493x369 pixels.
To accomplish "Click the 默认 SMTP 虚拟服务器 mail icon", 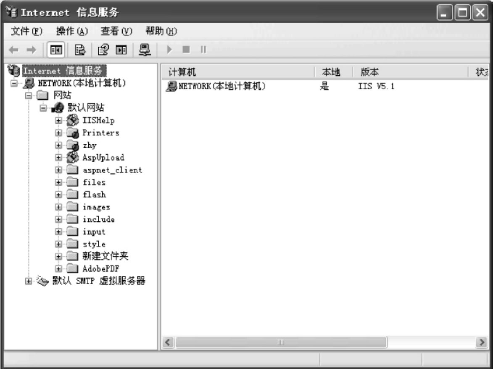I will point(43,281).
